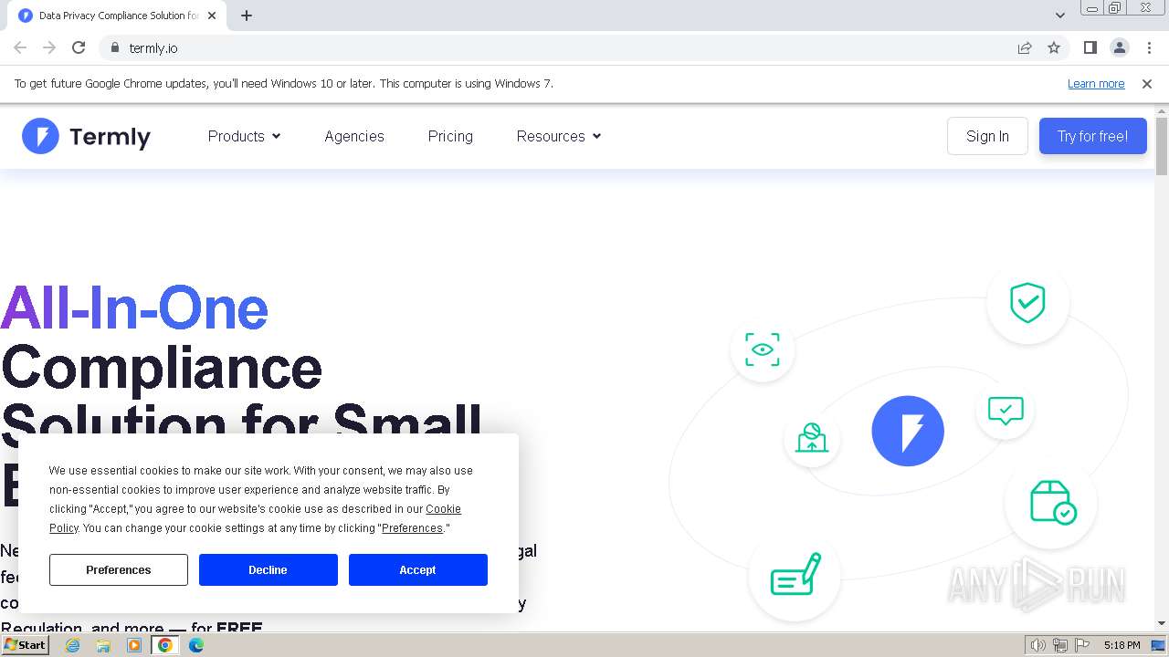
Task: Click the Sign In button
Action: [x=987, y=136]
